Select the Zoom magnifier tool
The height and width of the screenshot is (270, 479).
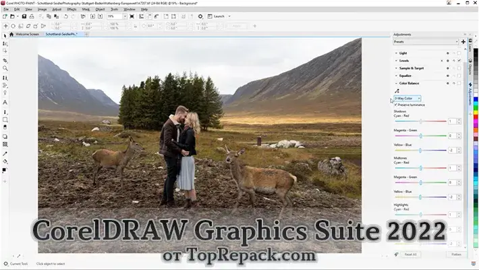[5, 68]
